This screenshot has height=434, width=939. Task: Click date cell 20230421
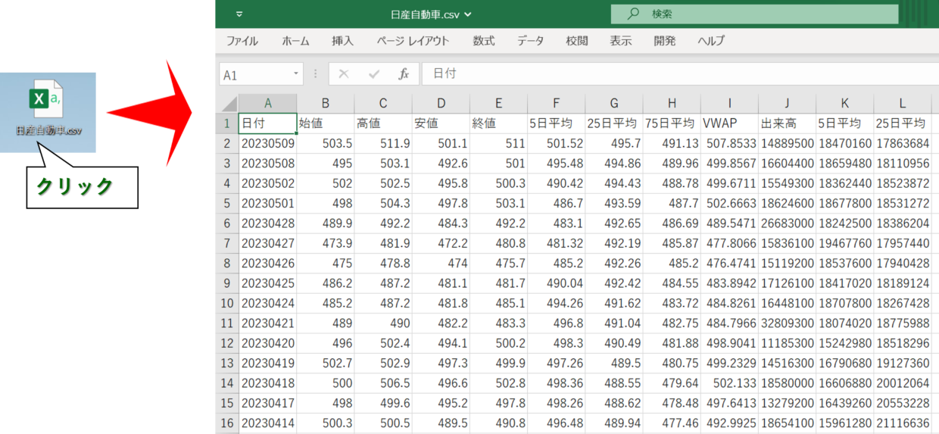click(267, 323)
